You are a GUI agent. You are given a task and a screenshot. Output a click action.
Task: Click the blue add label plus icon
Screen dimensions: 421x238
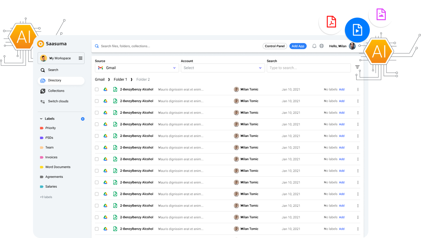[83, 119]
